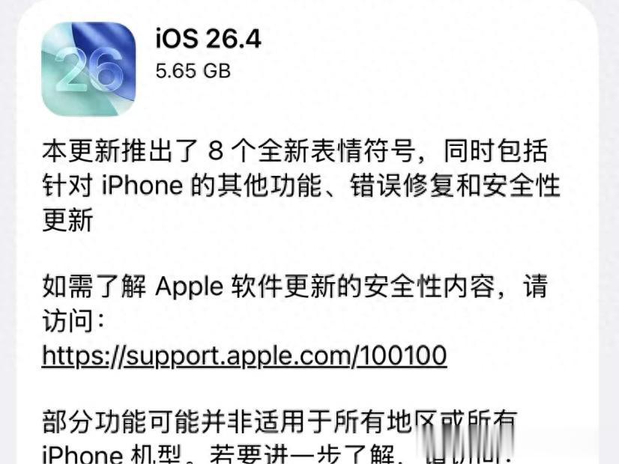This screenshot has width=619, height=464.
Task: Select the 错误修复 text in the description
Action: pos(402,186)
